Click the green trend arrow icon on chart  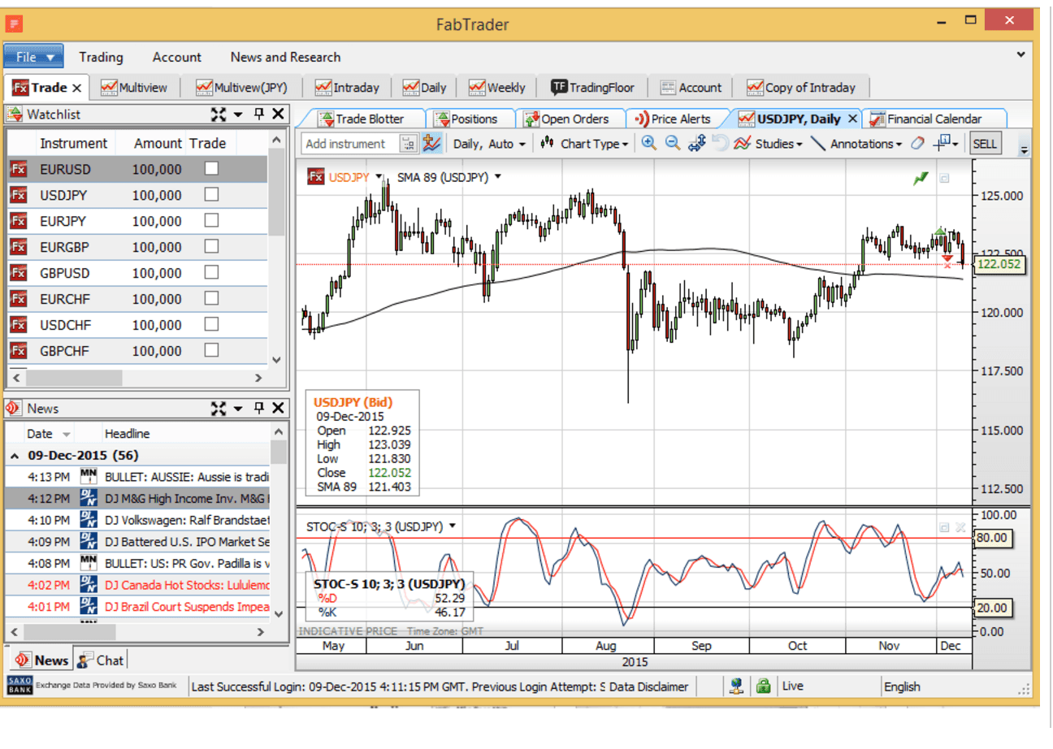pos(921,178)
